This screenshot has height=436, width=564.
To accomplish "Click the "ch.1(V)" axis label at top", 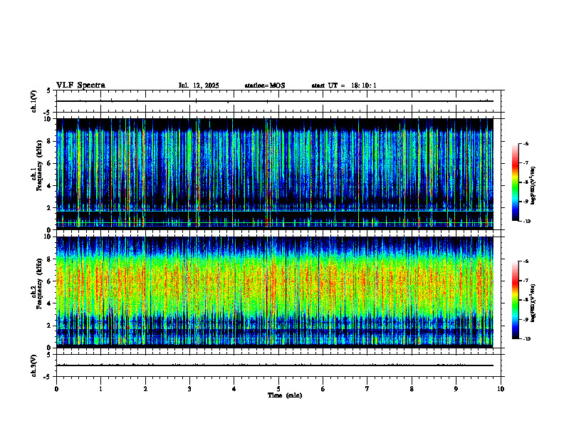I will [33, 101].
